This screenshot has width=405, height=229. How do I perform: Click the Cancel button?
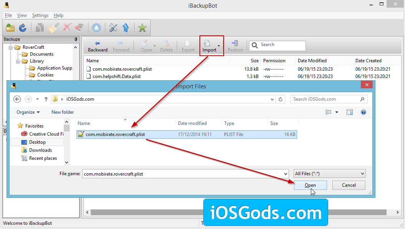349,185
